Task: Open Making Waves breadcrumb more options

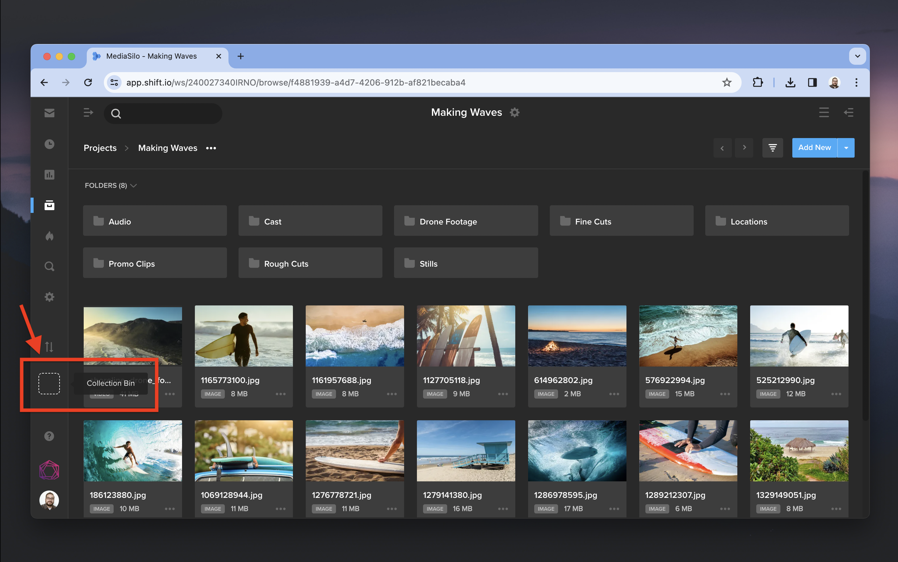Action: click(x=211, y=148)
